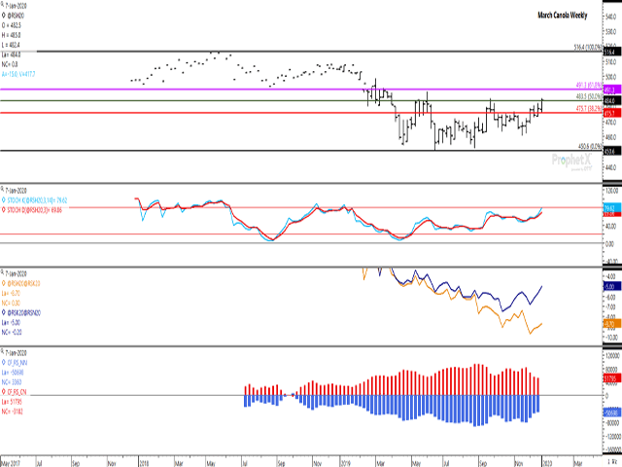Click the black 450.6 price tag
Screen dimensions: 622x467
610,152
